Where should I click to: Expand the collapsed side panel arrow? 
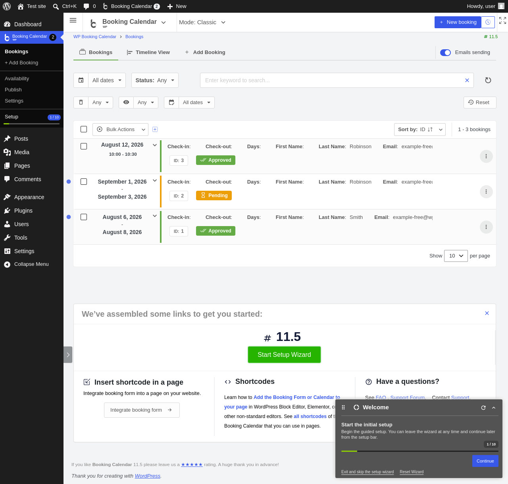[68, 354]
